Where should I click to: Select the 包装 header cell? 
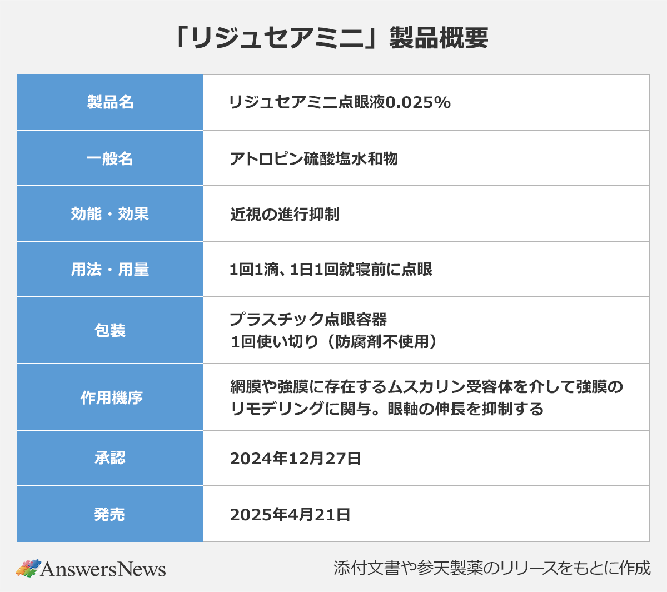[109, 331]
